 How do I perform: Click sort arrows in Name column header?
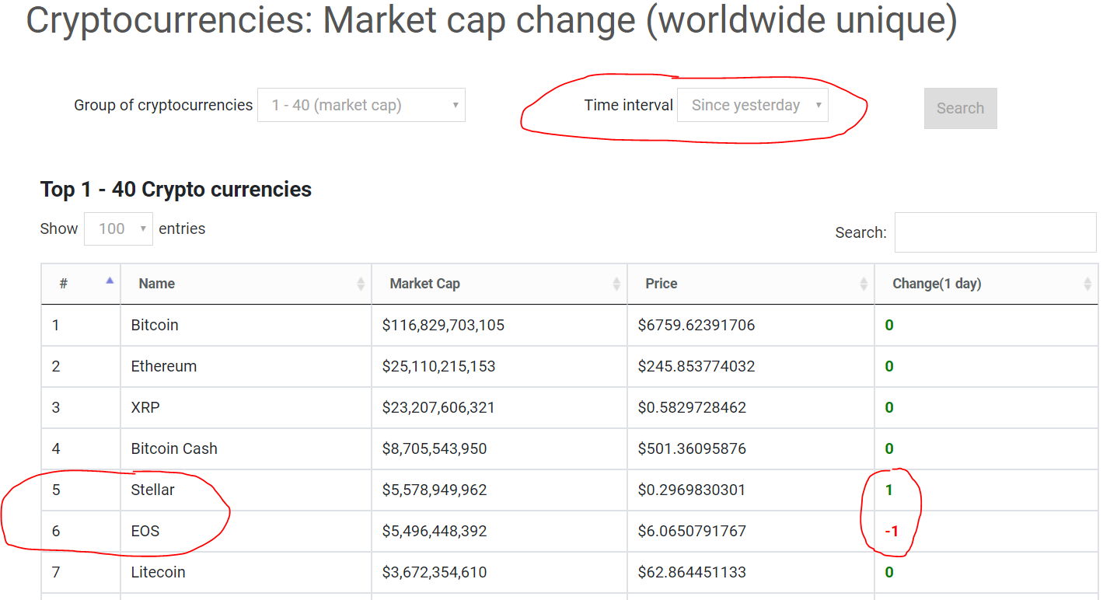point(361,284)
